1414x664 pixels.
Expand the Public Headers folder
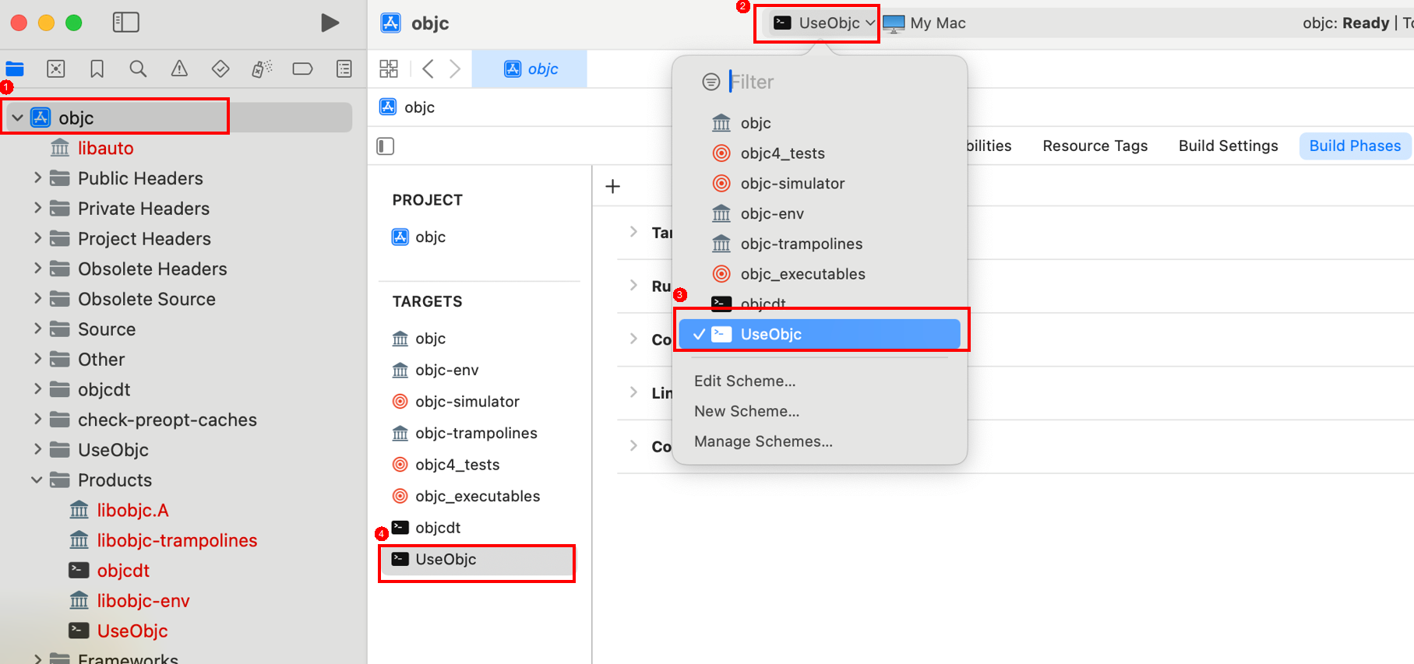click(37, 178)
